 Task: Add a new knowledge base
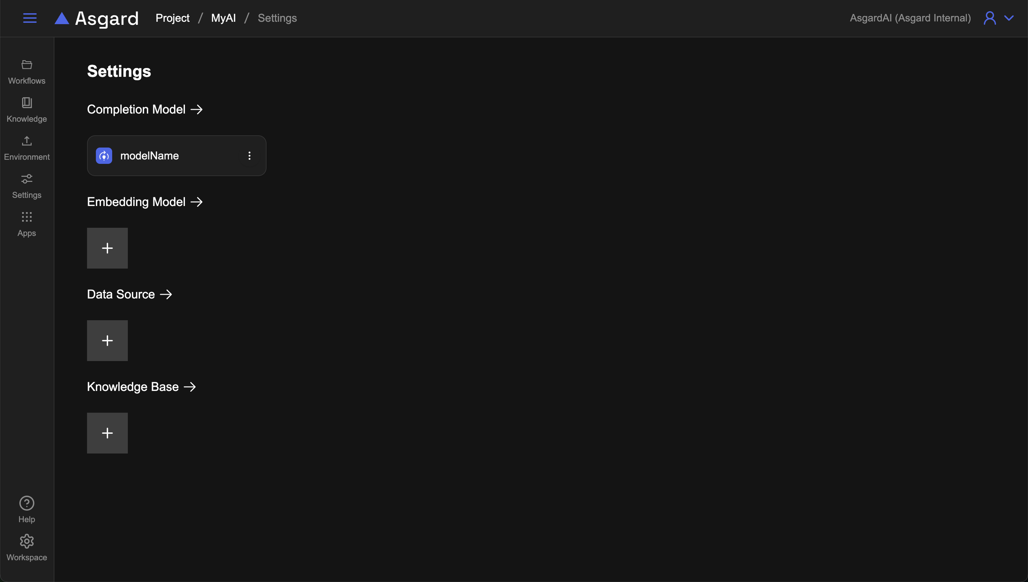(107, 433)
